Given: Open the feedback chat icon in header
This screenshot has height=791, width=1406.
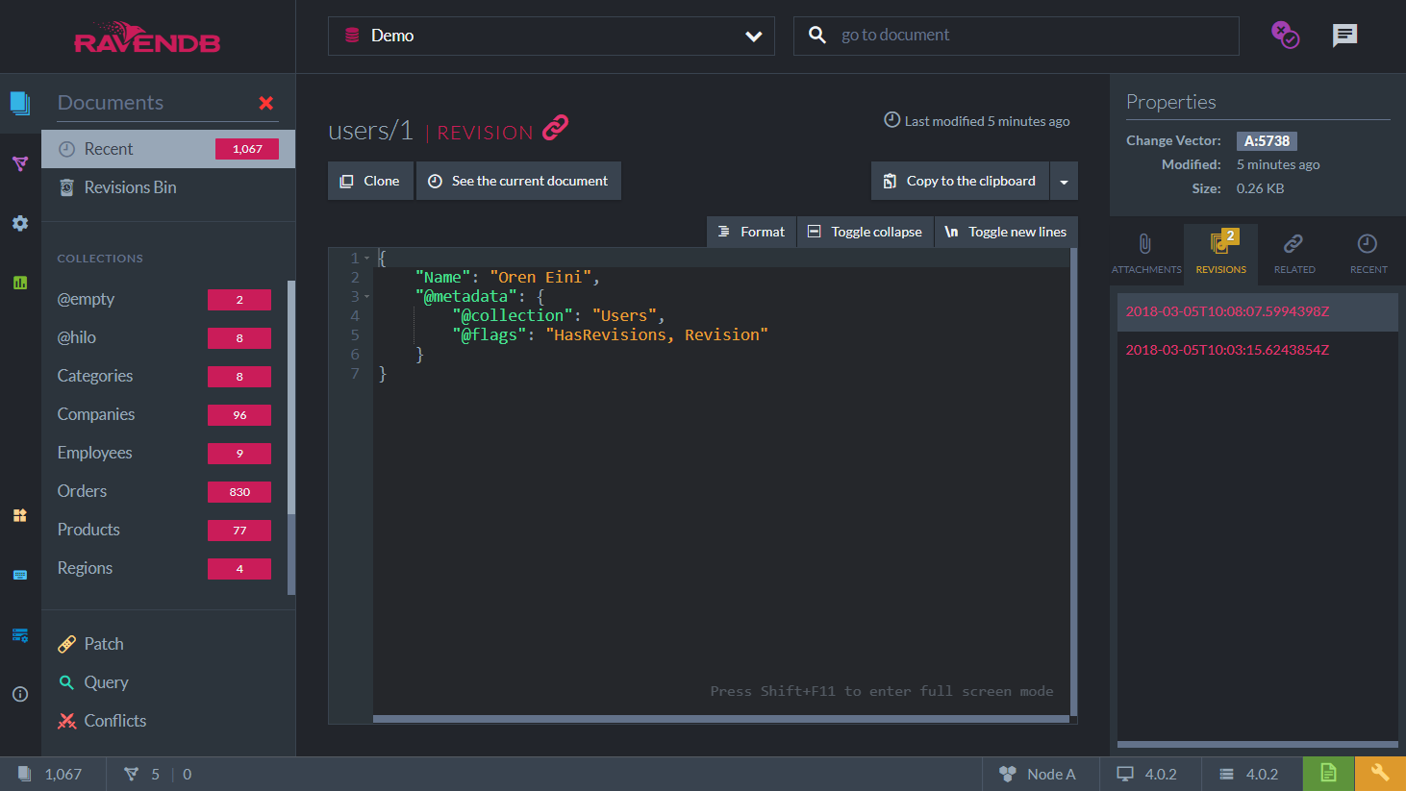Looking at the screenshot, I should 1344,36.
